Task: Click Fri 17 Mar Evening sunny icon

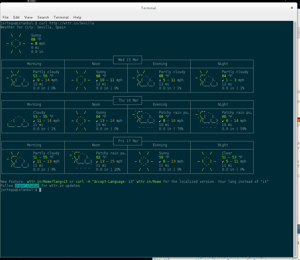Action: click(x=144, y=161)
